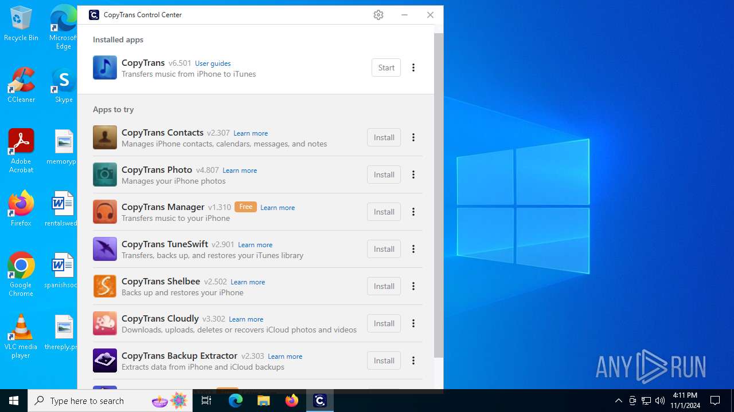Show hidden system tray icons

[x=618, y=401]
